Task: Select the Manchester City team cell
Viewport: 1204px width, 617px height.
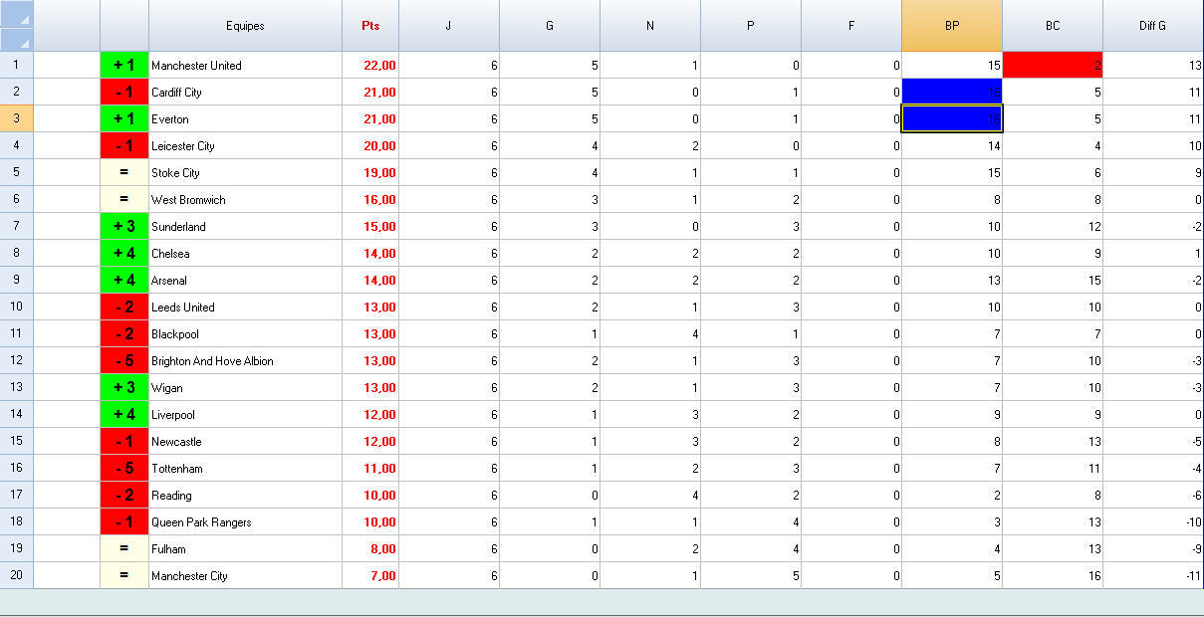Action: (245, 575)
